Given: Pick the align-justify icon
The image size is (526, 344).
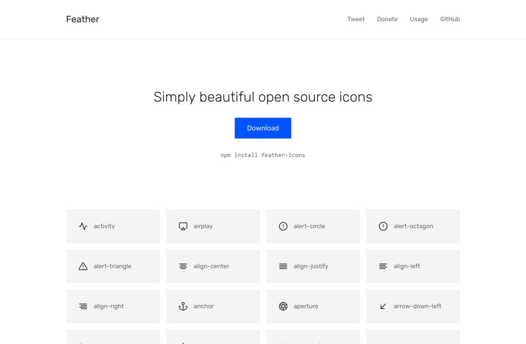Looking at the screenshot, I should click(x=313, y=266).
